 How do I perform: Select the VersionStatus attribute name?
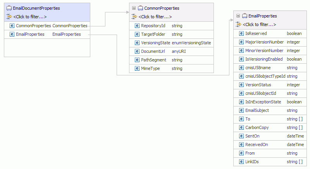(x=258, y=85)
